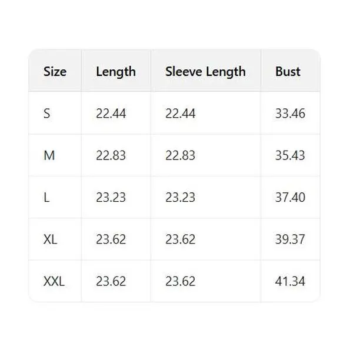353x353 pixels.
Task: Click the Length value for size M
Action: [111, 155]
